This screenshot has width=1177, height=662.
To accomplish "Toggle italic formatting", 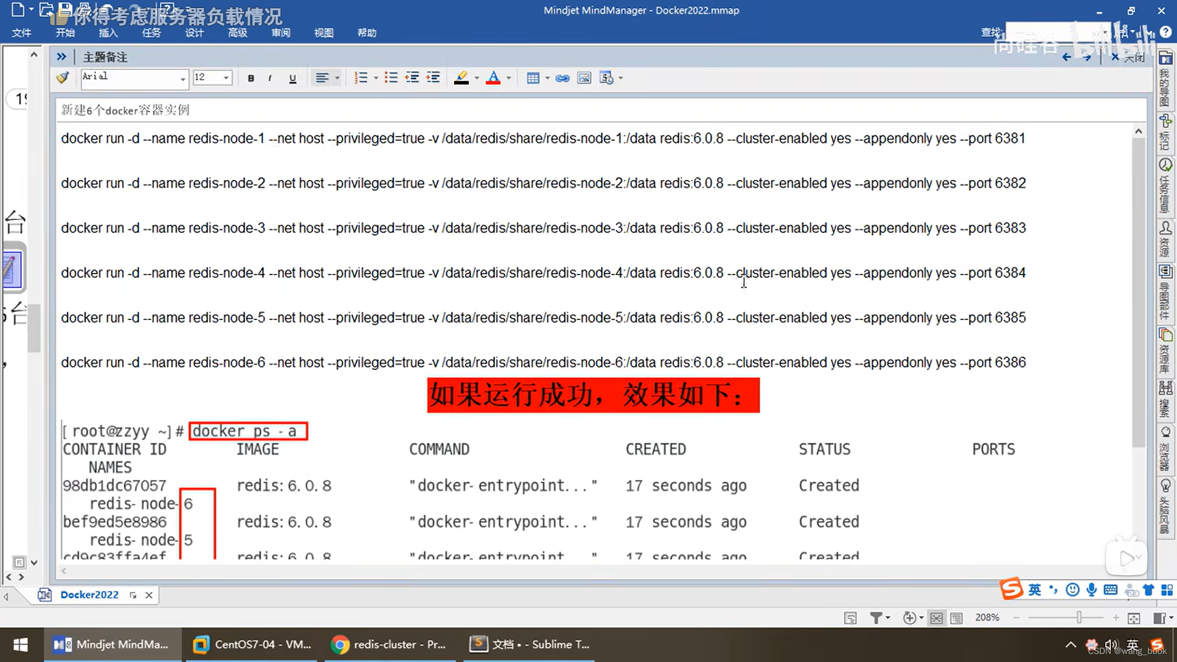I will [270, 78].
